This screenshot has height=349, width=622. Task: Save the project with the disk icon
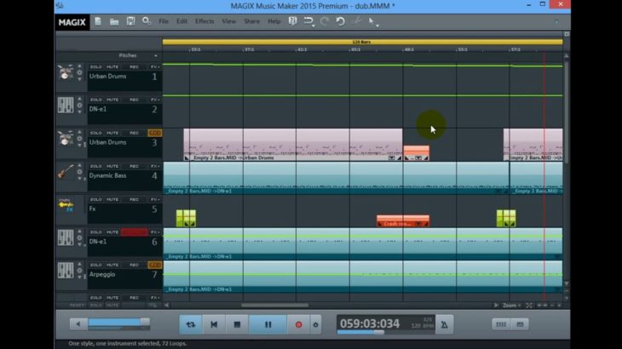(x=130, y=21)
